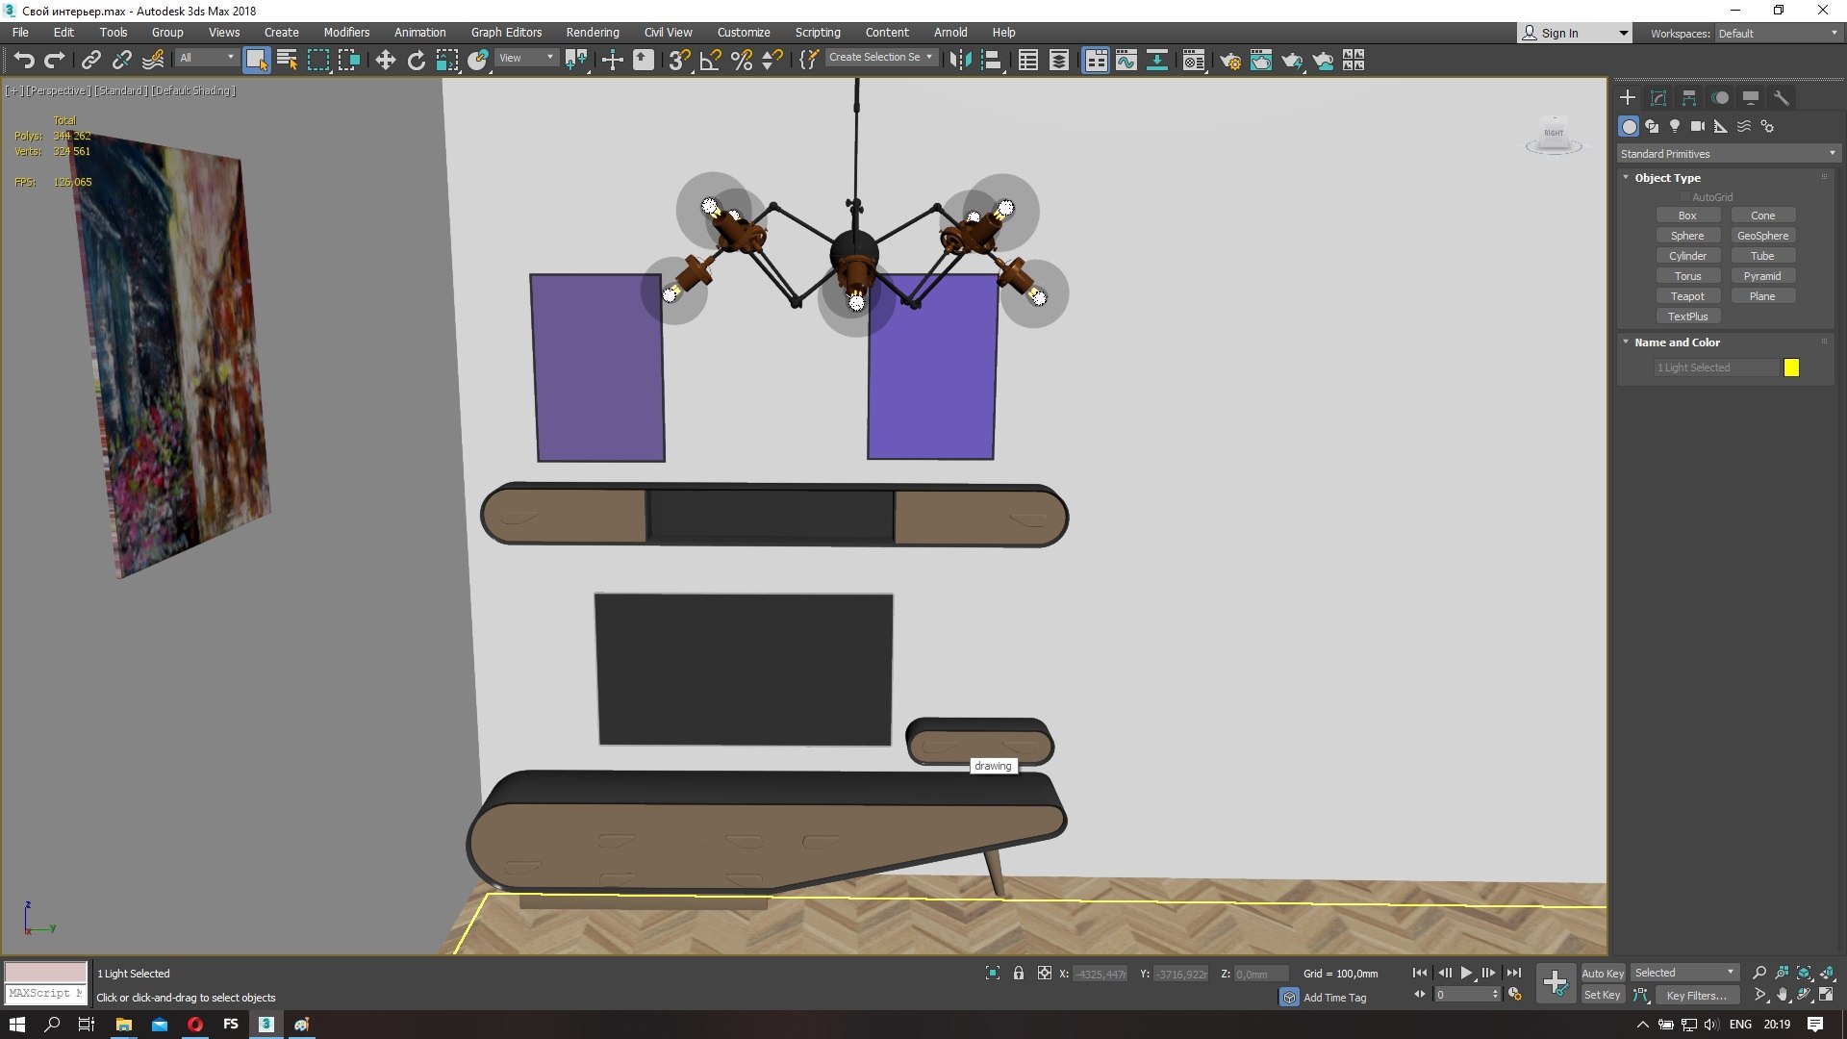Open the Workspaces Default dropdown
The height and width of the screenshot is (1039, 1847).
click(x=1778, y=33)
